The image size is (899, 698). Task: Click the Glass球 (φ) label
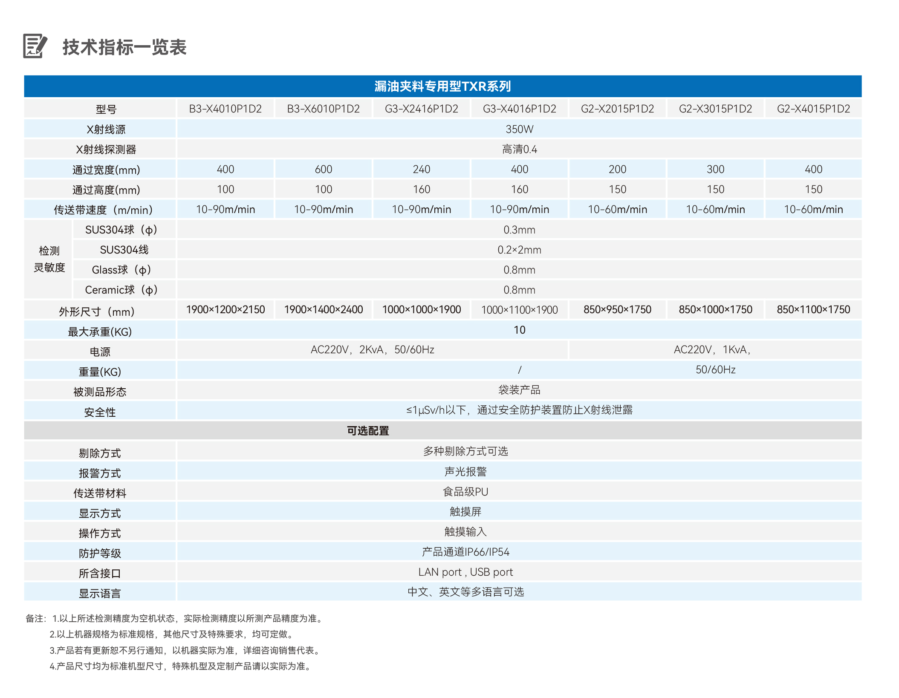[x=124, y=270]
